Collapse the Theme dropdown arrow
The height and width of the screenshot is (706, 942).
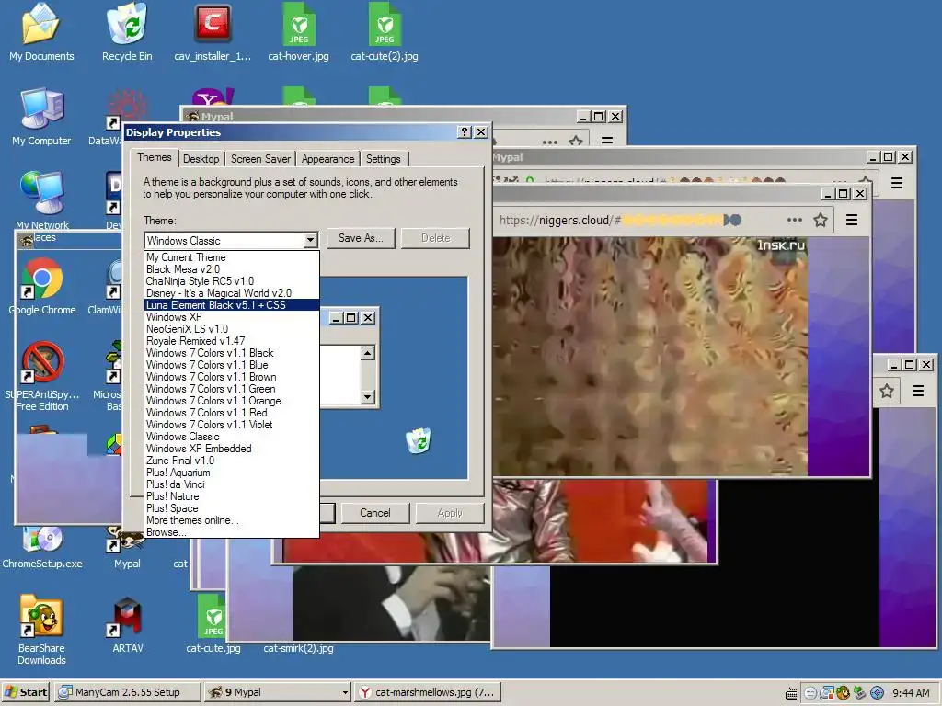tap(310, 241)
